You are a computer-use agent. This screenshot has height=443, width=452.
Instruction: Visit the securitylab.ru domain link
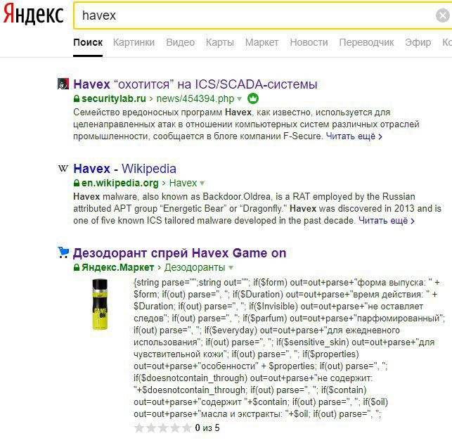pos(114,98)
